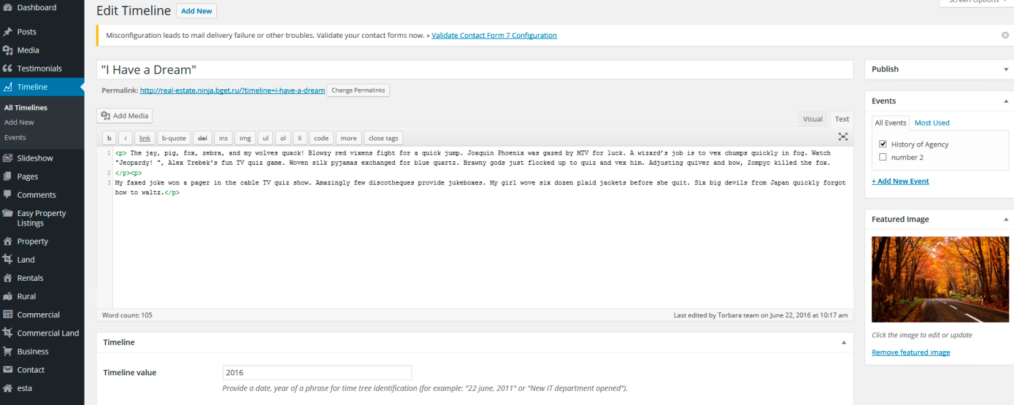This screenshot has height=405, width=1014.
Task: Check the number 2 event
Action: (x=883, y=157)
